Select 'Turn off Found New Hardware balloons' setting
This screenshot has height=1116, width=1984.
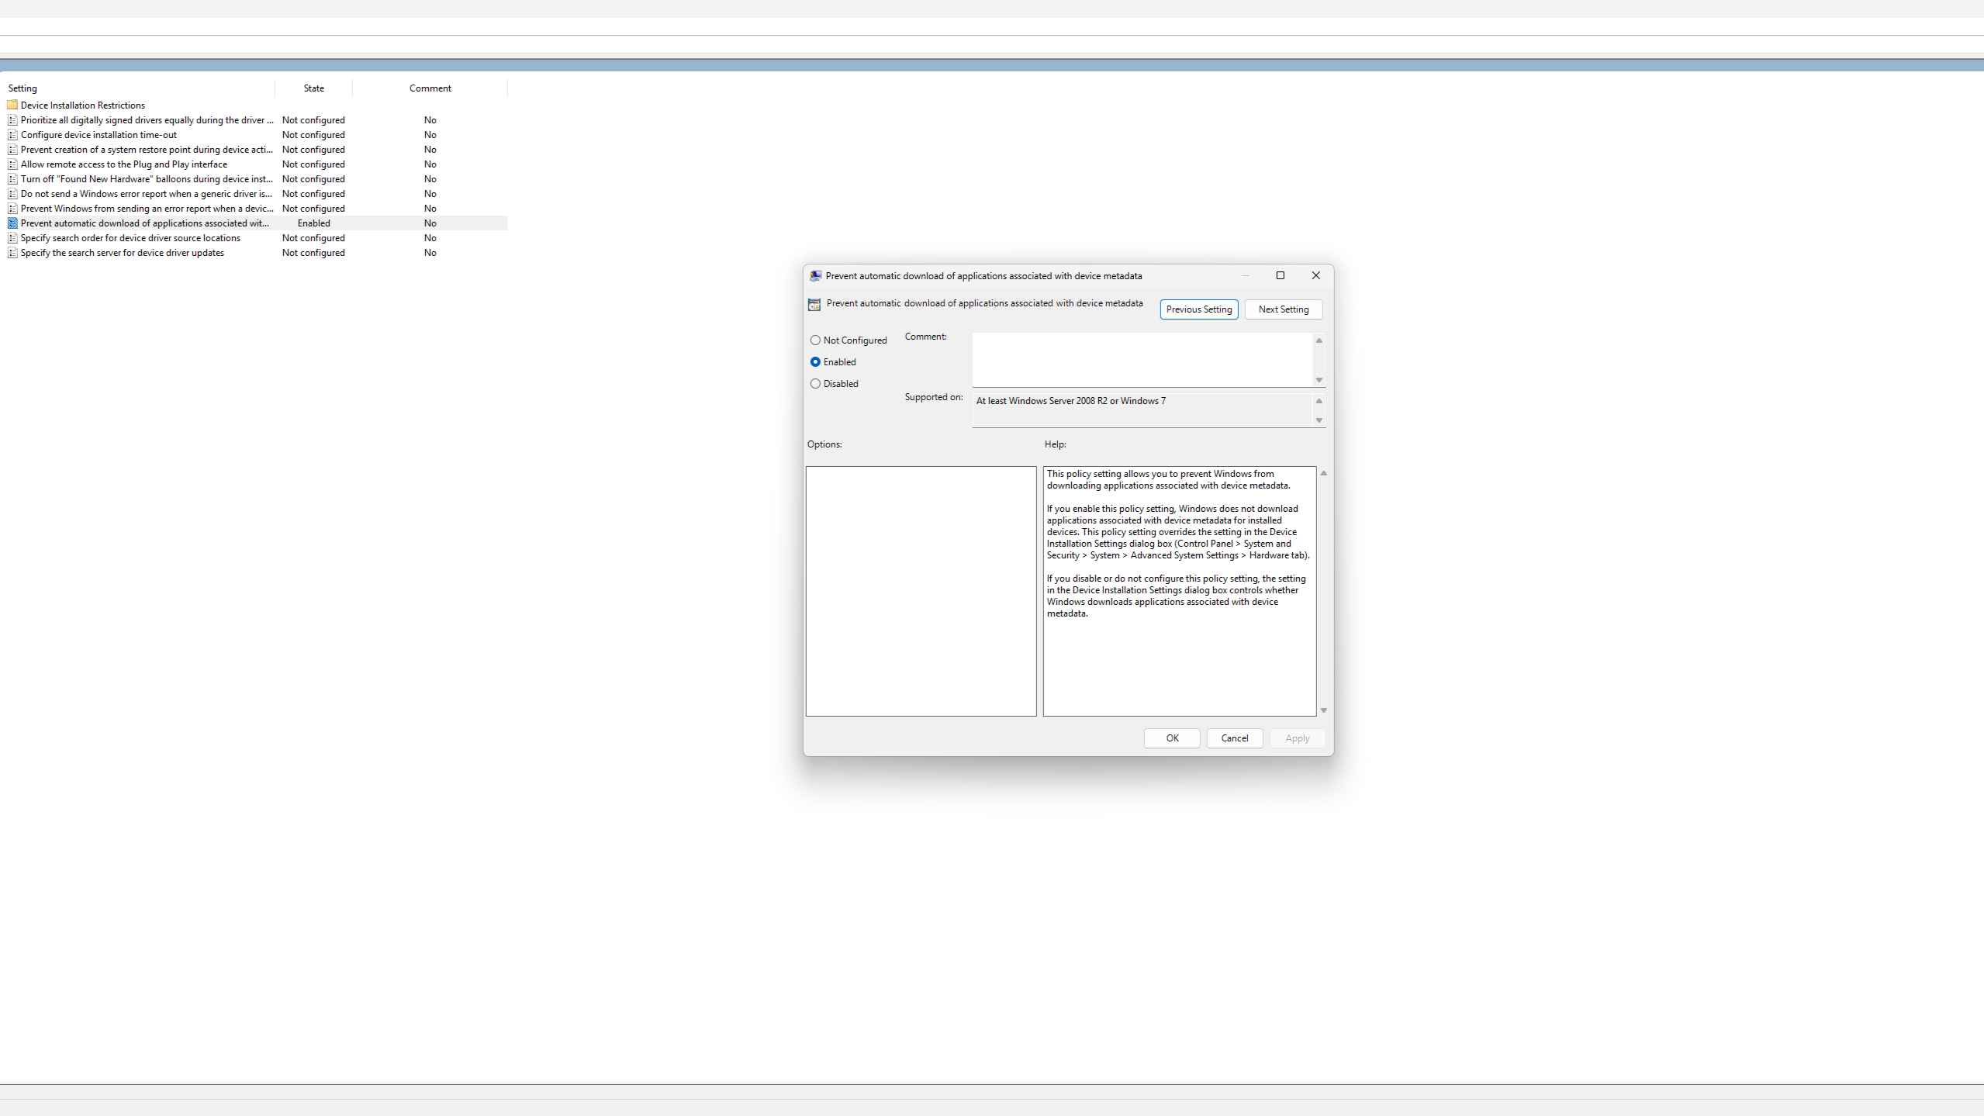coord(256,179)
